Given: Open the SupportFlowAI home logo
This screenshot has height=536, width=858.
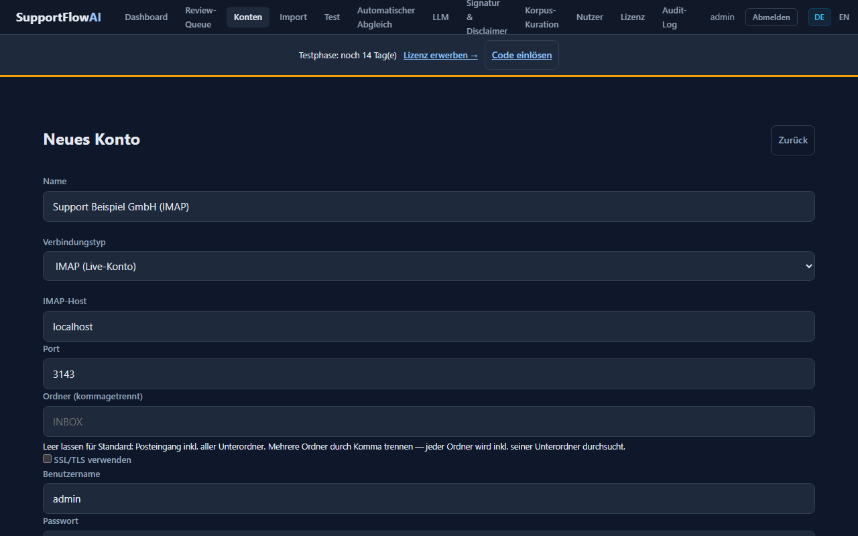Looking at the screenshot, I should tap(58, 17).
